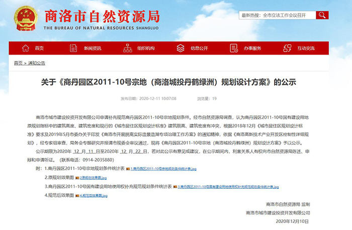Open the 4.规范后效果图.jpg attachment link
Image resolution: width=352 pixels, height=230 pixels.
coord(94,196)
